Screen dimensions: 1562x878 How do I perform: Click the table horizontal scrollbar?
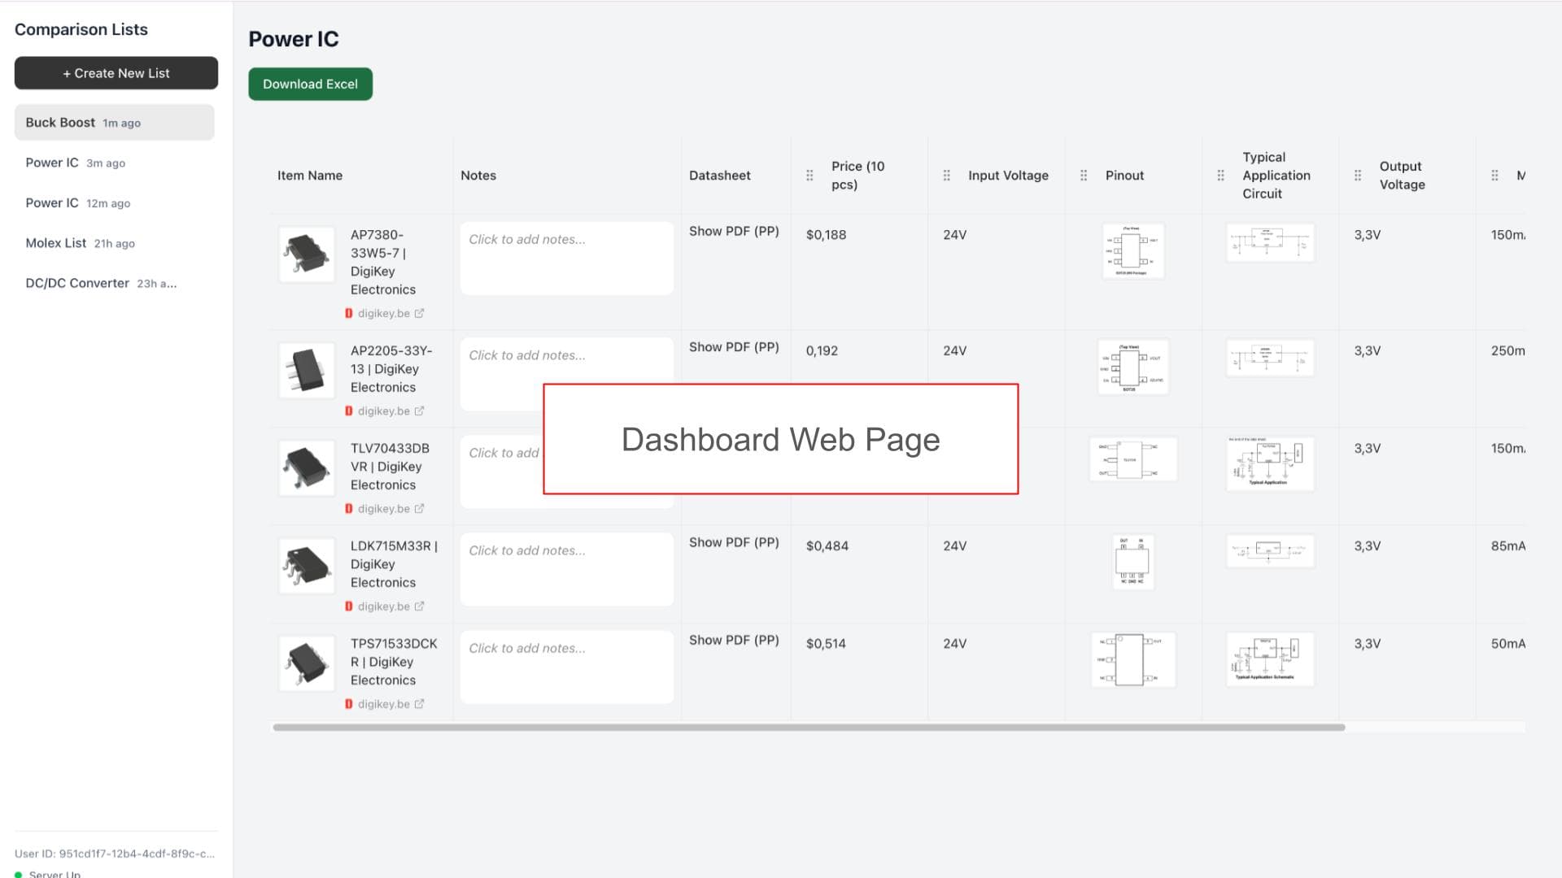point(809,728)
